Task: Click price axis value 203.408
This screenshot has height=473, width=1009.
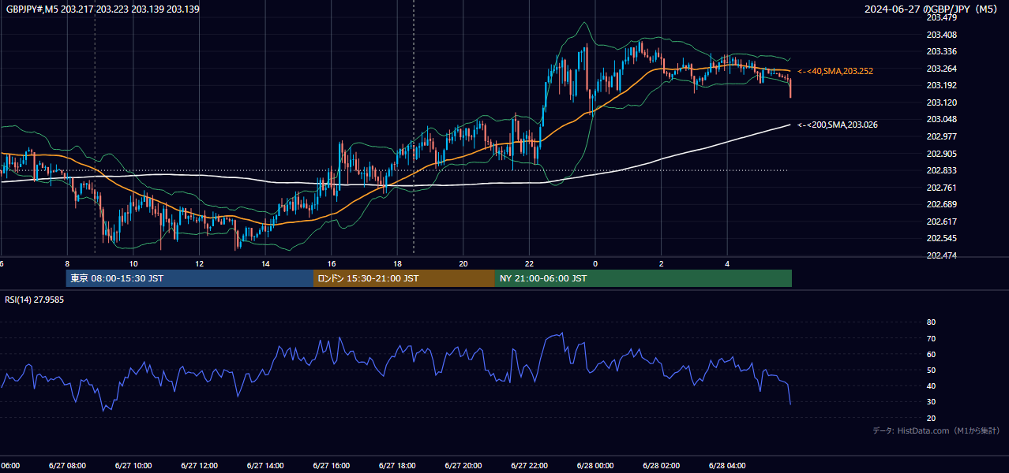Action: pyautogui.click(x=942, y=35)
